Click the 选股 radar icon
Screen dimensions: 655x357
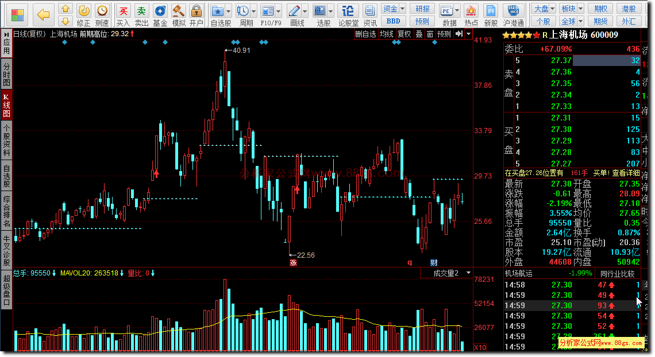[x=320, y=11]
